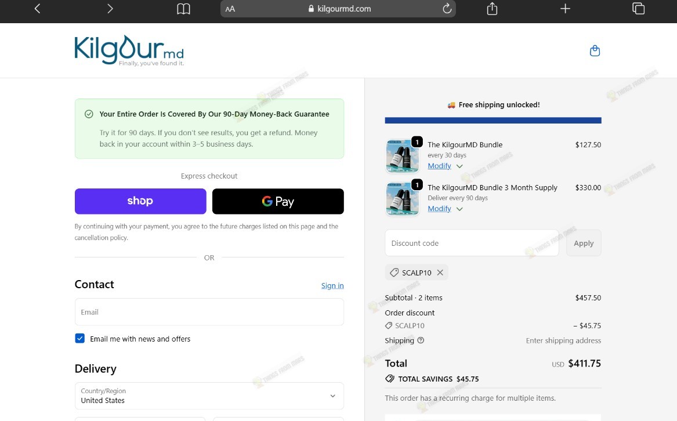Open the shopping bag cart icon
The height and width of the screenshot is (421, 677).
tap(595, 51)
